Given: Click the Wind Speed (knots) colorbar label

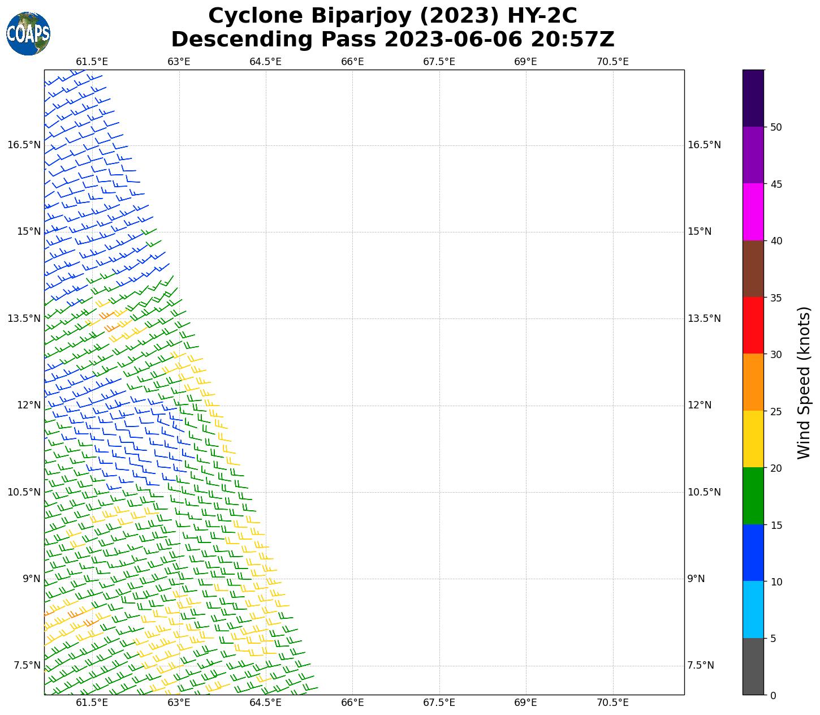Looking at the screenshot, I should [804, 382].
